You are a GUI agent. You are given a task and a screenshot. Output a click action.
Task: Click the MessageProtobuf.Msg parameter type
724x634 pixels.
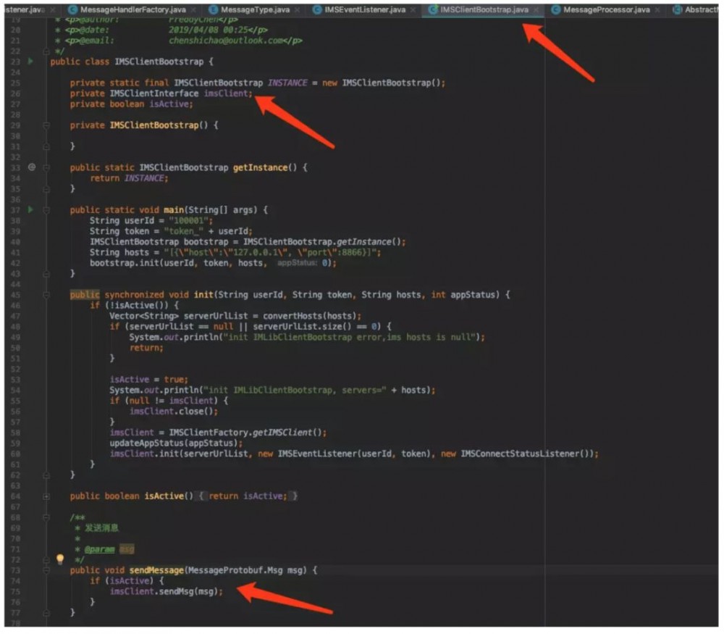235,570
